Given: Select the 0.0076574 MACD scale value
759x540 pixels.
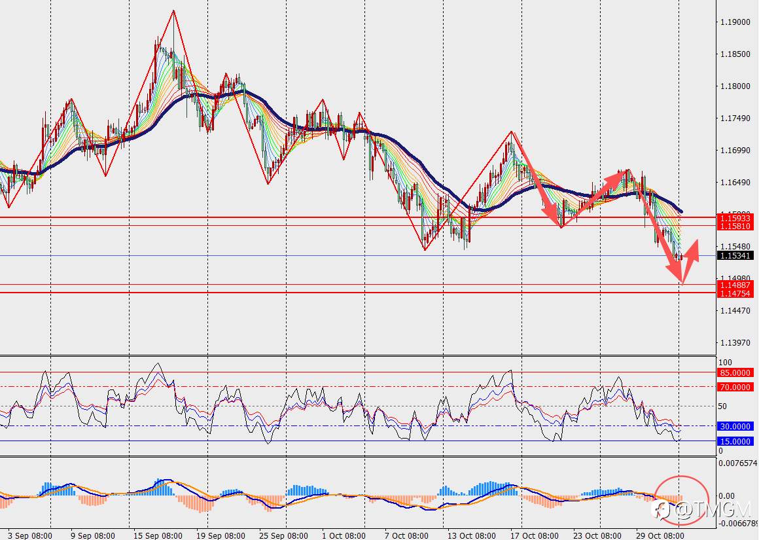Looking at the screenshot, I should click(737, 463).
